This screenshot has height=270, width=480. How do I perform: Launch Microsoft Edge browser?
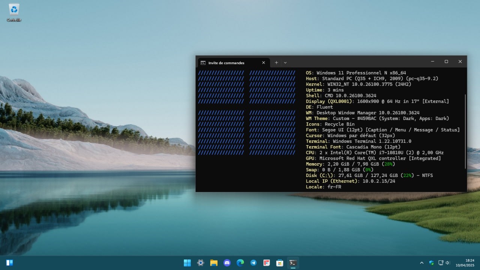click(240, 263)
